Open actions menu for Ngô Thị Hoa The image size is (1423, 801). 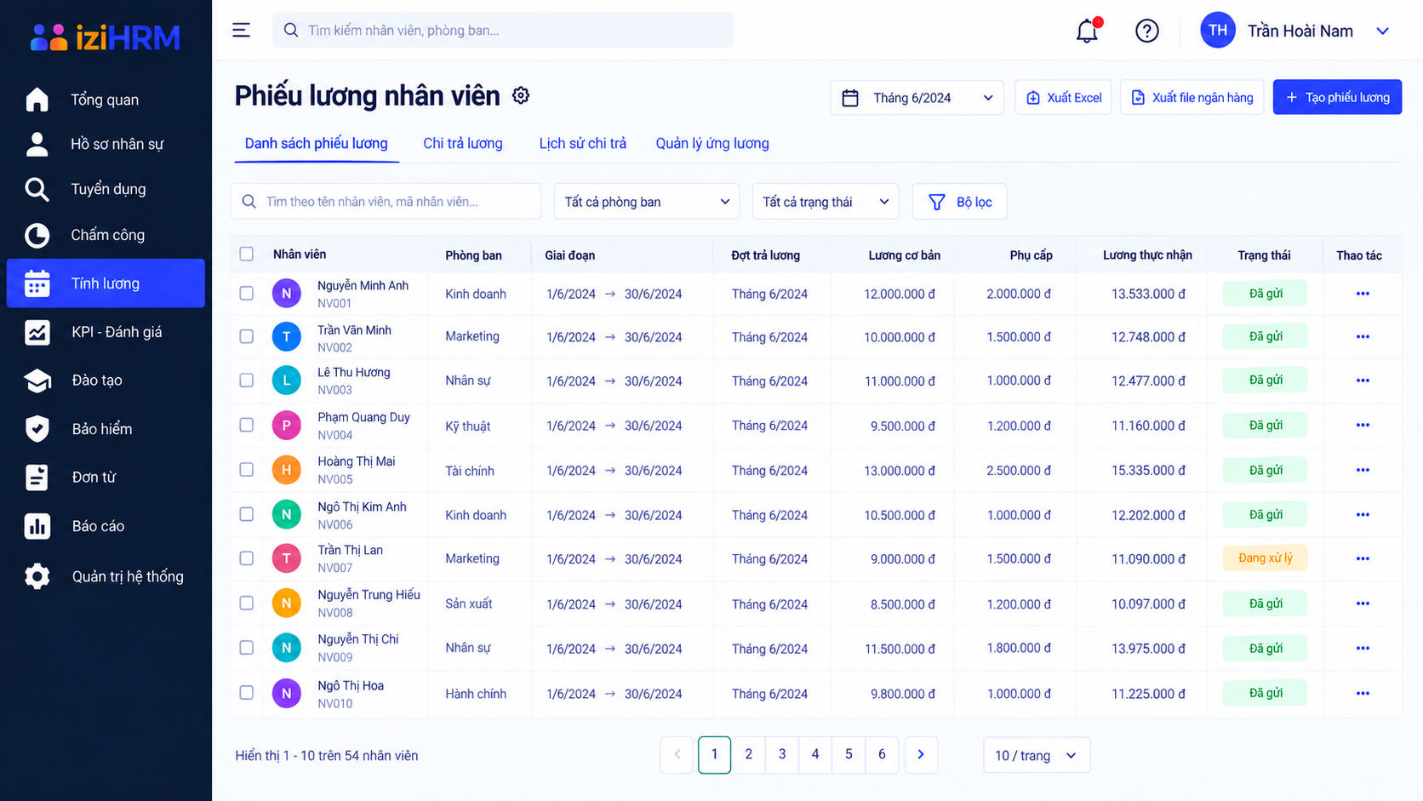point(1363,693)
